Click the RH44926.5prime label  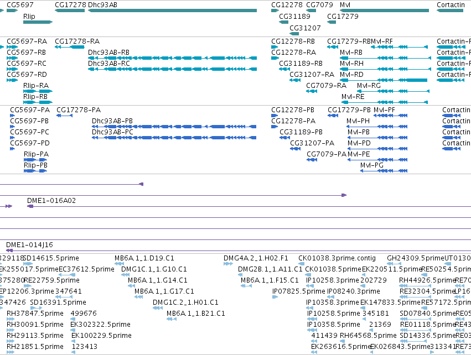point(427,280)
